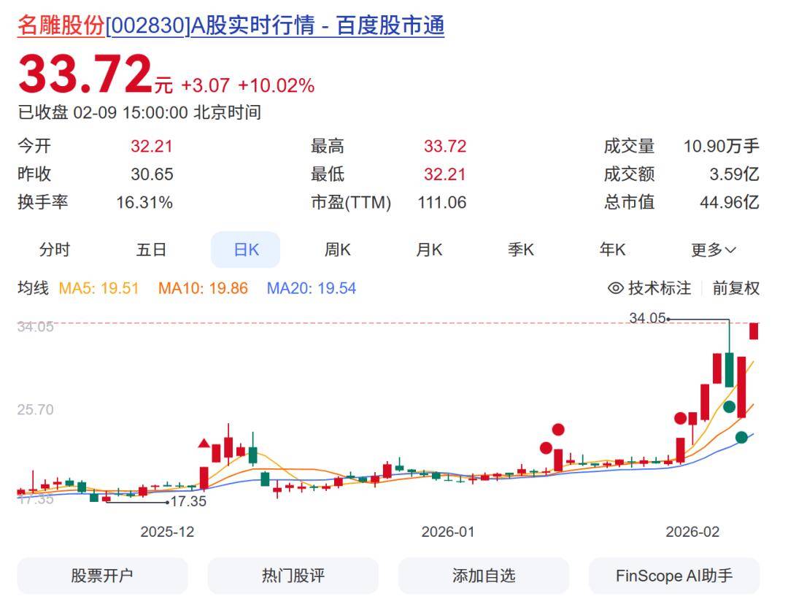788x607 pixels.
Task: Click the latest red candlestick at the chart's right edge
Action: pos(754,331)
